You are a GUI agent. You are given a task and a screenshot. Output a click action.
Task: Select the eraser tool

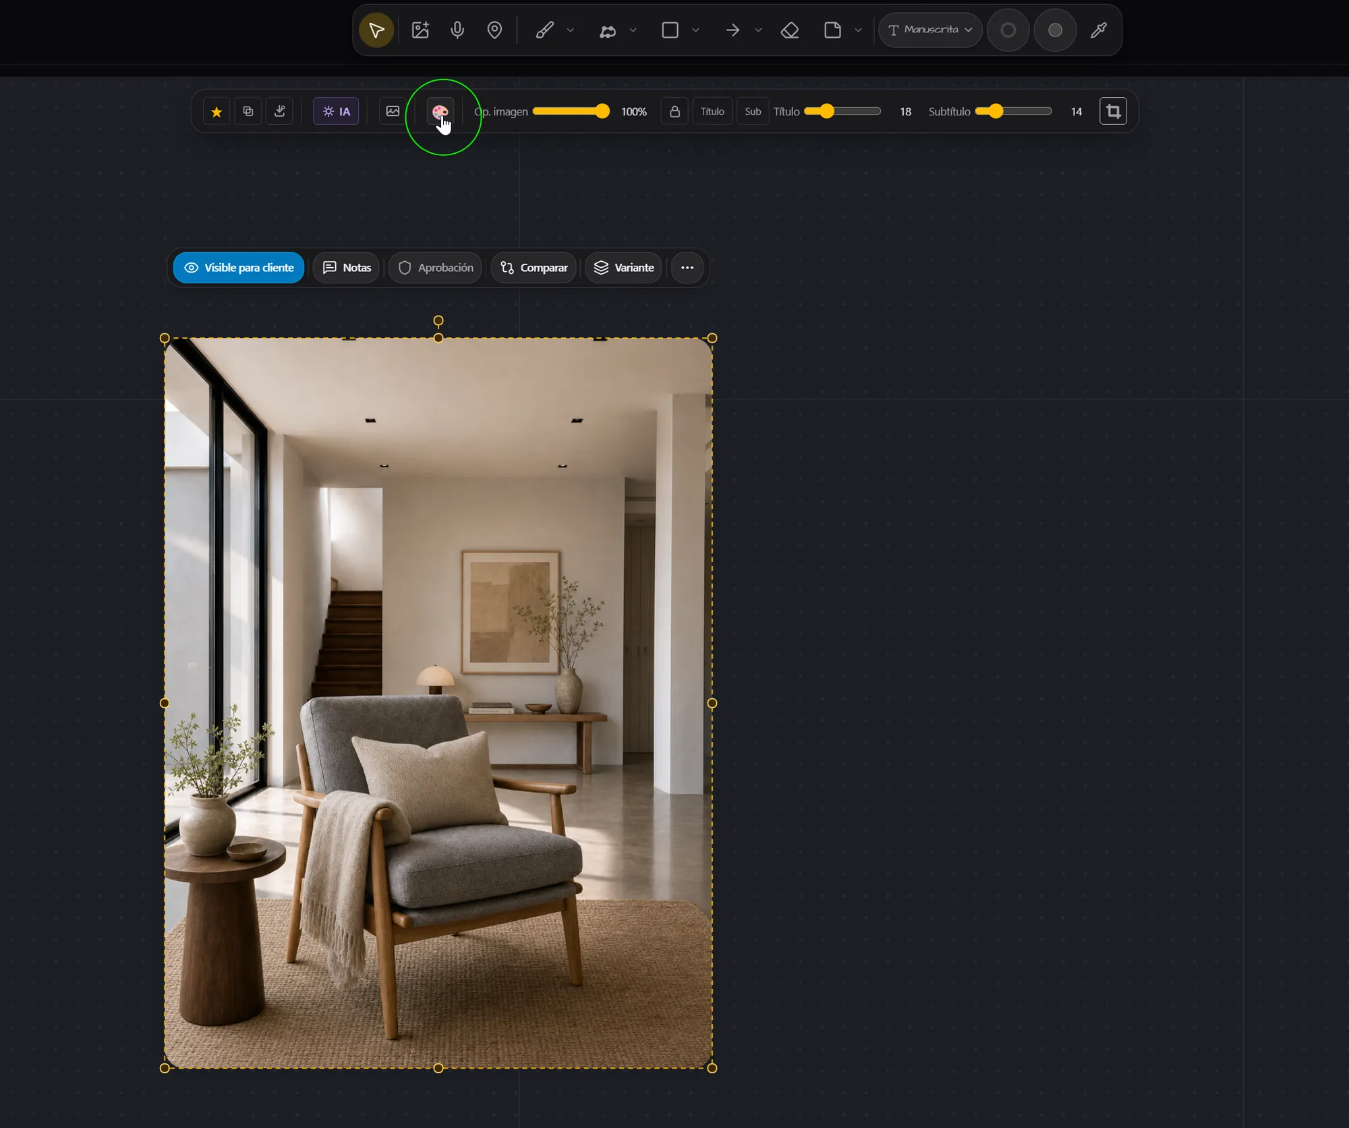[790, 30]
